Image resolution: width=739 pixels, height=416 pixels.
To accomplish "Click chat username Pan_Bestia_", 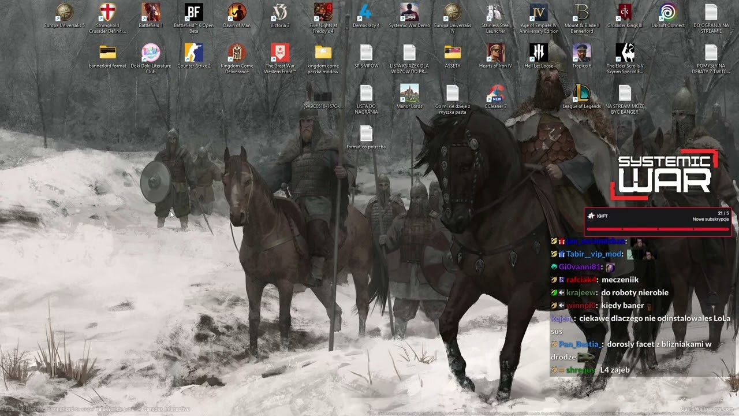I will coord(581,344).
